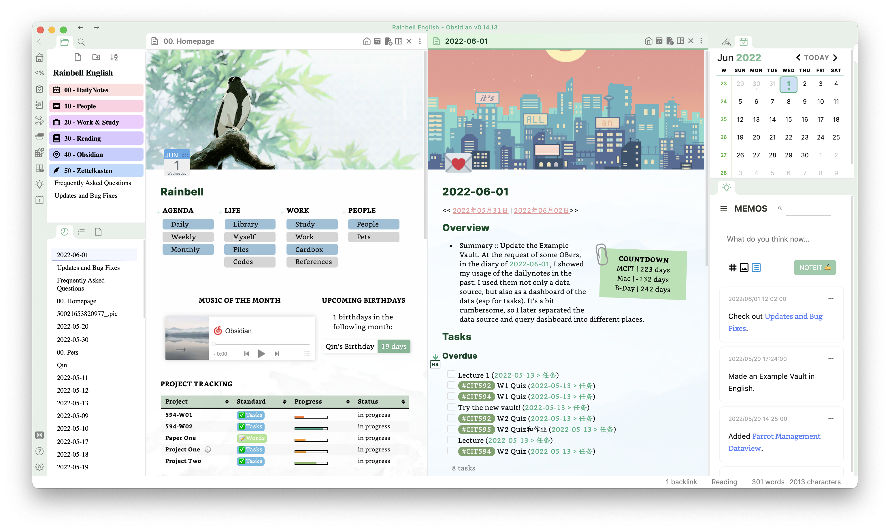The width and height of the screenshot is (890, 531).
Task: Open more options on 2022/06/01 memo
Action: click(831, 298)
